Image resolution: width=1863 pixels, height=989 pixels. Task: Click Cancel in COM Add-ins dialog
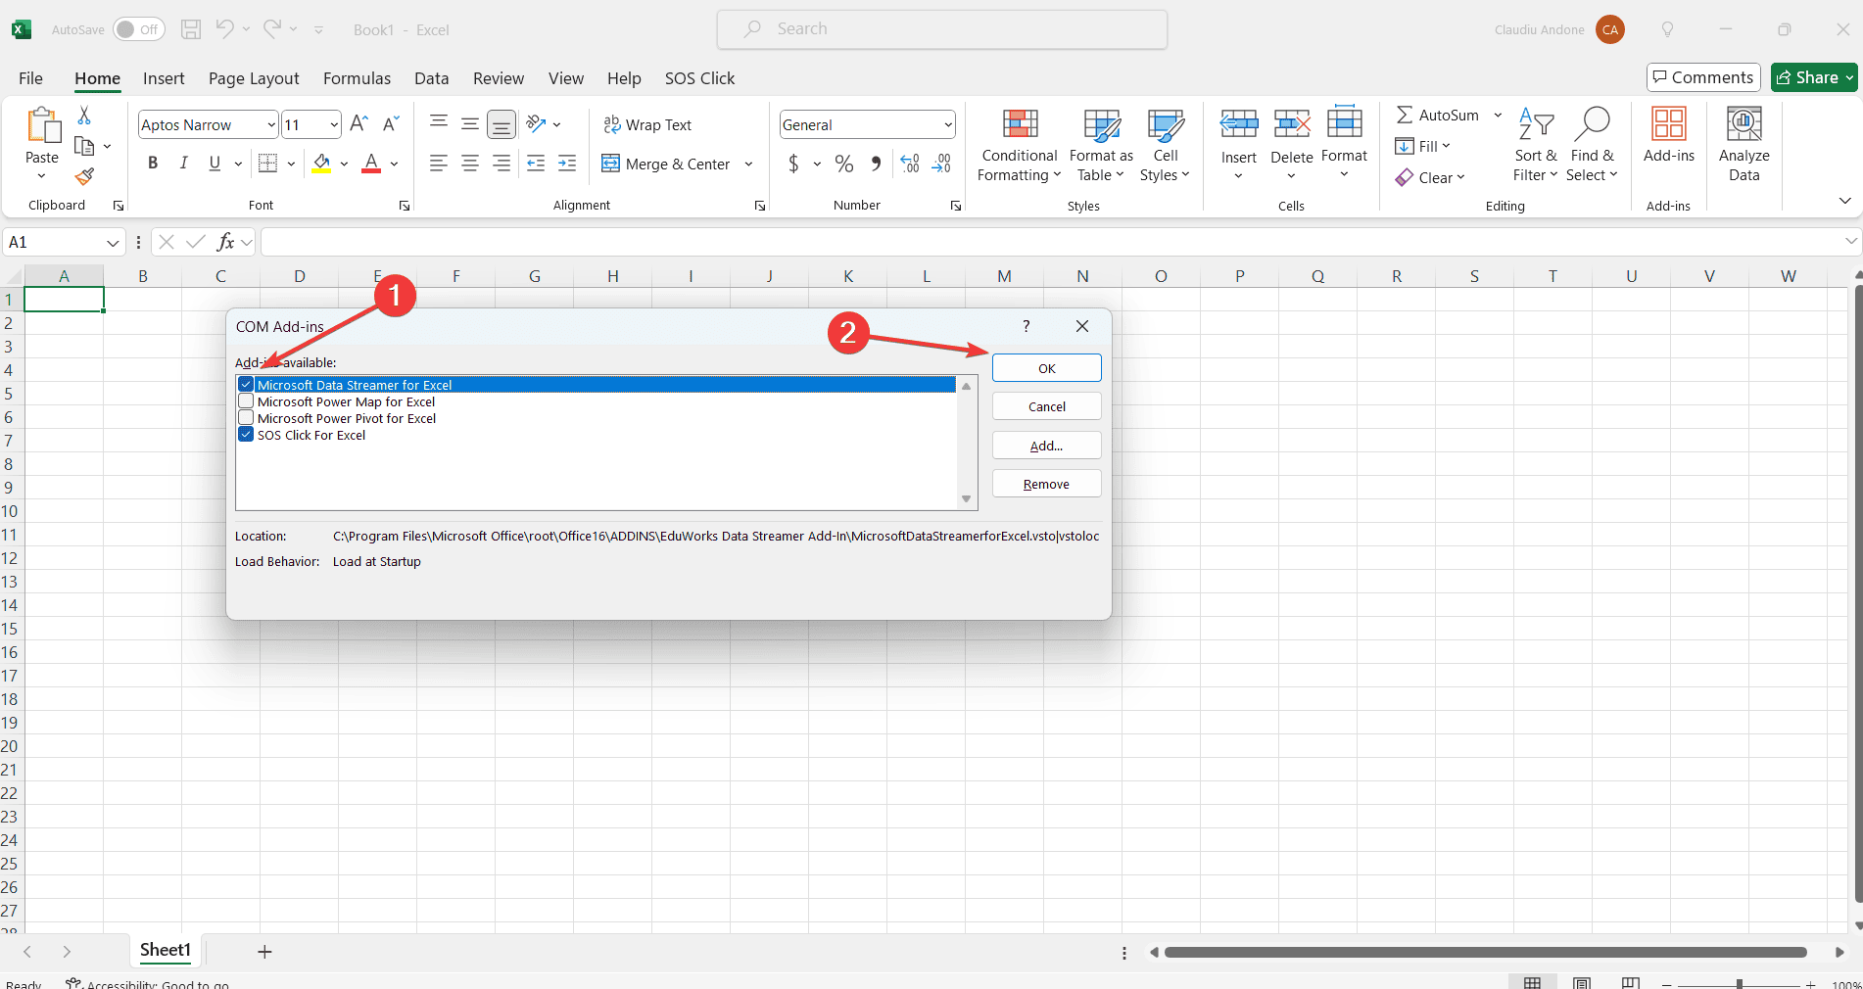[1046, 406]
